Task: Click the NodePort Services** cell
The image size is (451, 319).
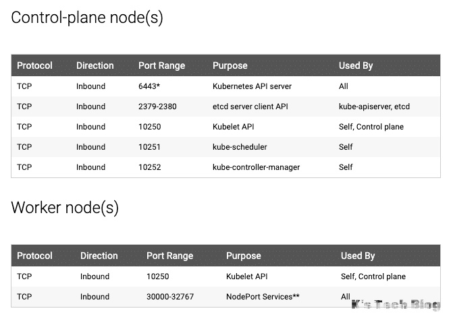Action: pyautogui.click(x=263, y=297)
